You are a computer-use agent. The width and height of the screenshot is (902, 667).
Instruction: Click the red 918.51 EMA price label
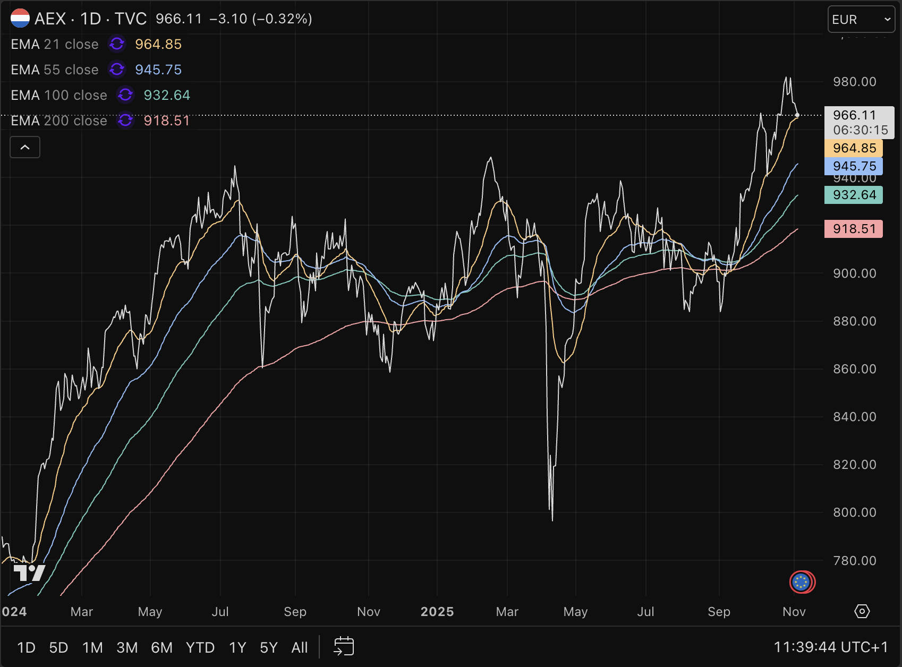854,229
